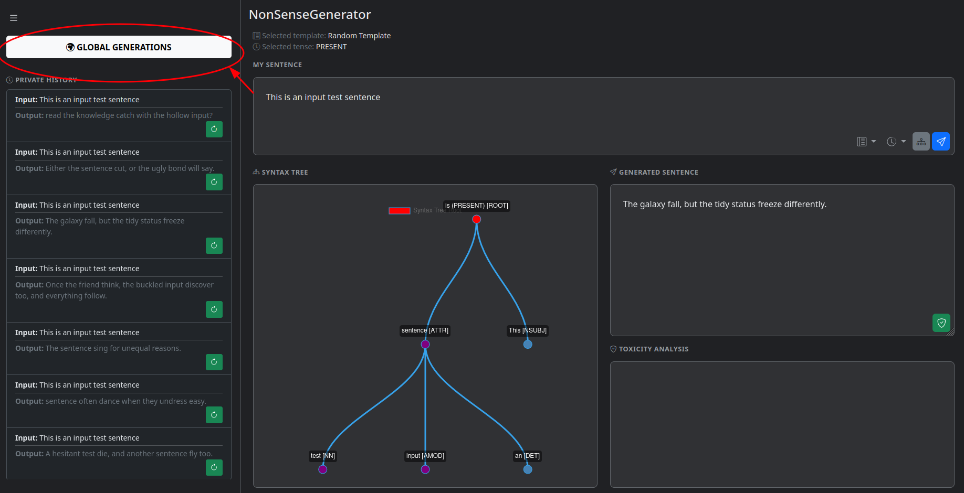Regenerate the 'ugly bond will say' output

coord(214,182)
